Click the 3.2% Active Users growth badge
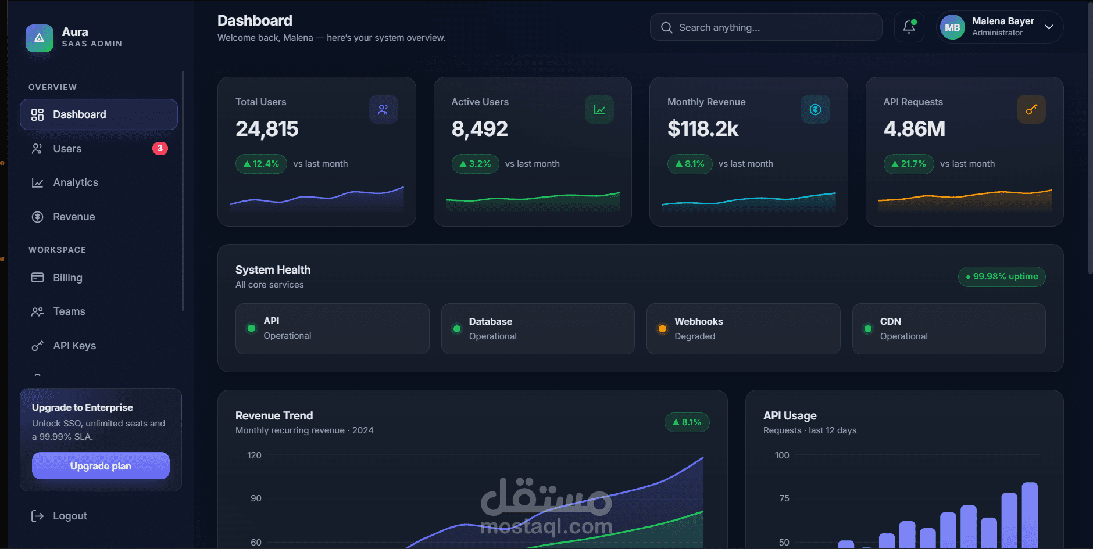1093x549 pixels. [475, 164]
